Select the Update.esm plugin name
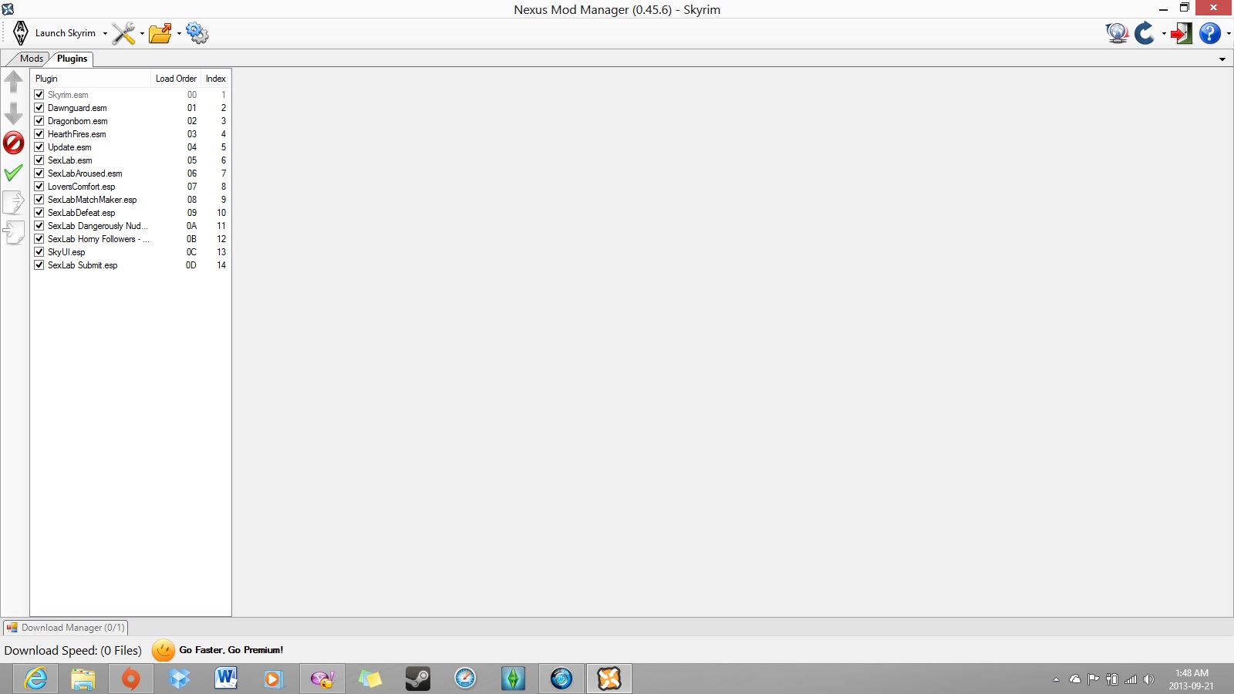This screenshot has width=1234, height=694. (69, 147)
